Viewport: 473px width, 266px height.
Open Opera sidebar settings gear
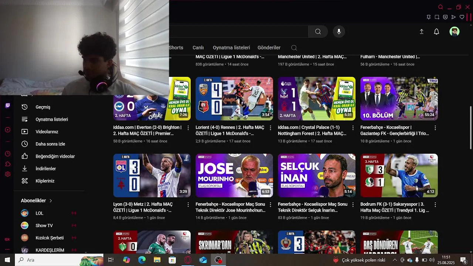(x=8, y=174)
